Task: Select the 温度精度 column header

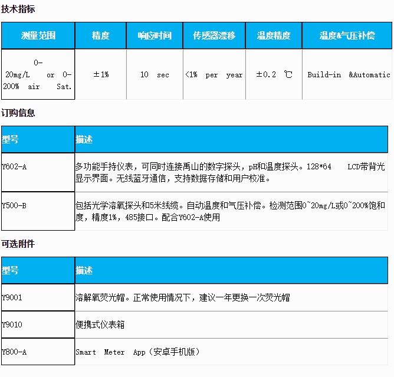Action: [274, 36]
